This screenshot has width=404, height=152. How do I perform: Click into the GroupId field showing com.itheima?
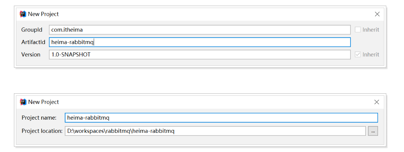pyautogui.click(x=200, y=30)
